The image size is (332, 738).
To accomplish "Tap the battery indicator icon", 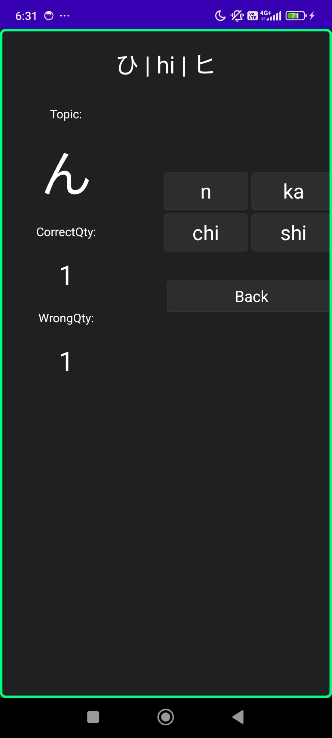I will tap(296, 16).
